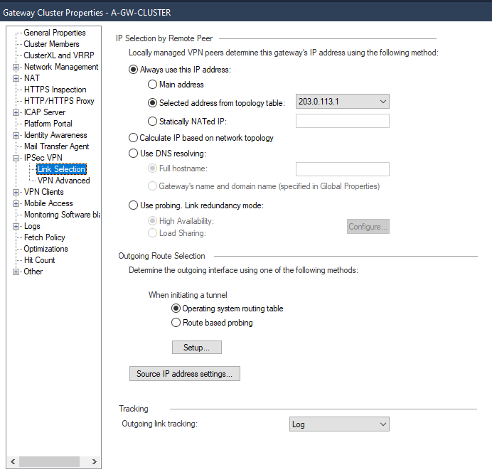
Task: Open HTTPS Inspection page
Action: coord(55,90)
